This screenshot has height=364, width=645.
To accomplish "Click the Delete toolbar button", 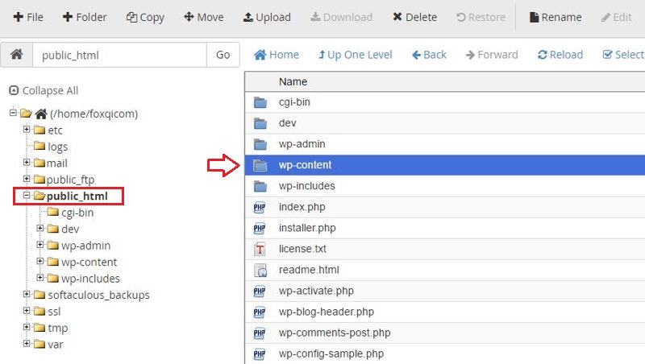I will pyautogui.click(x=414, y=17).
